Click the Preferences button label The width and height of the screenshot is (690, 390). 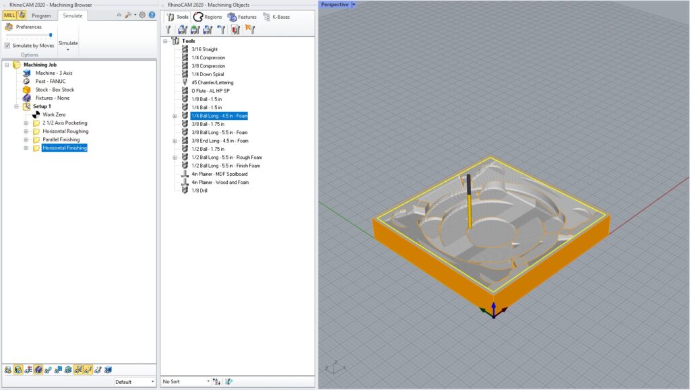[x=28, y=27]
